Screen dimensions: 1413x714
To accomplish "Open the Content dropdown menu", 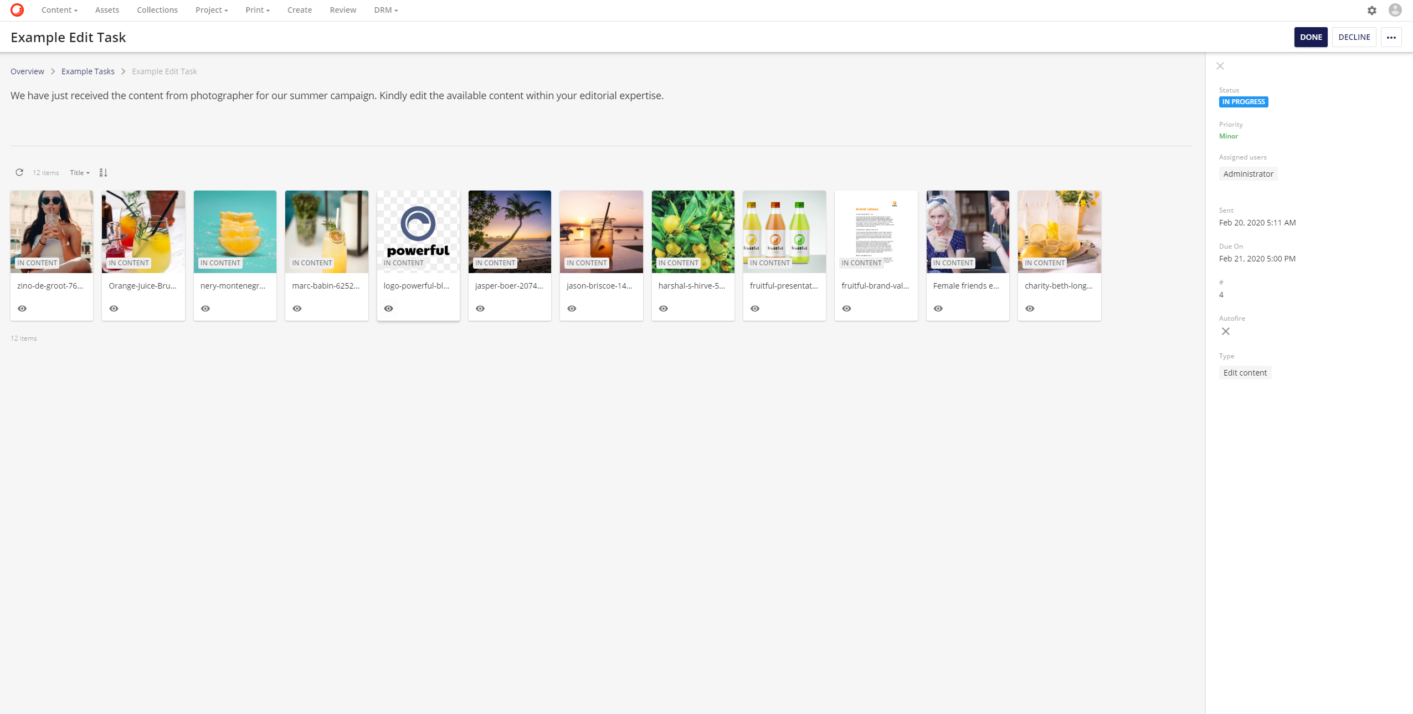I will (59, 9).
